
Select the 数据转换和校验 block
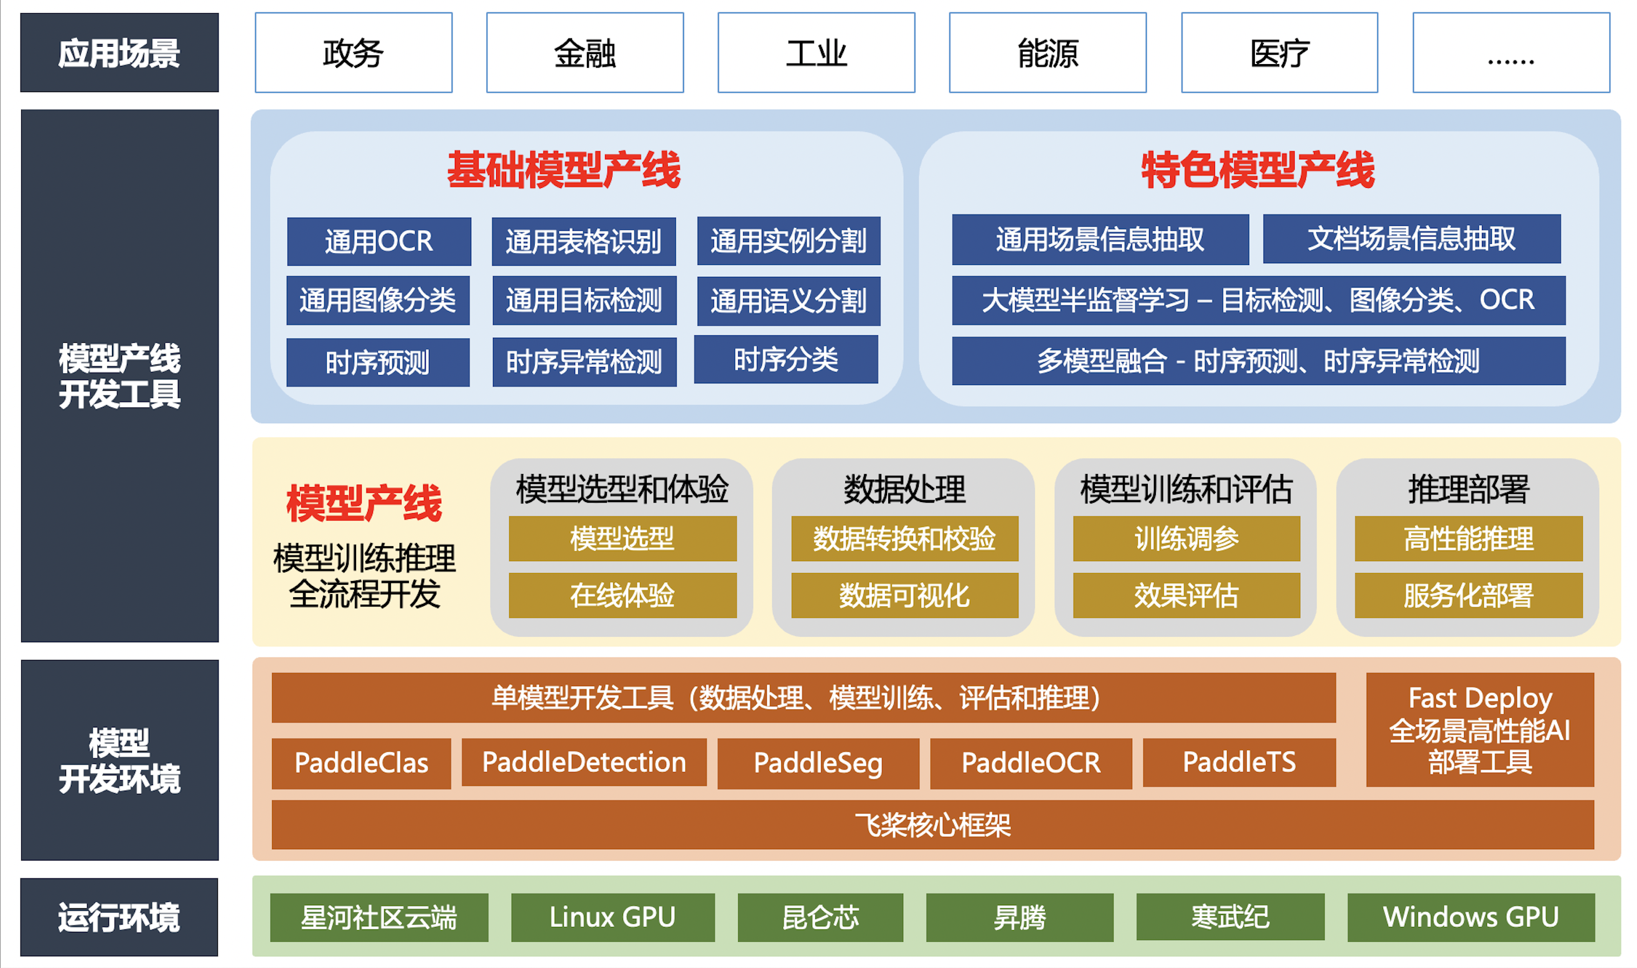pos(905,539)
